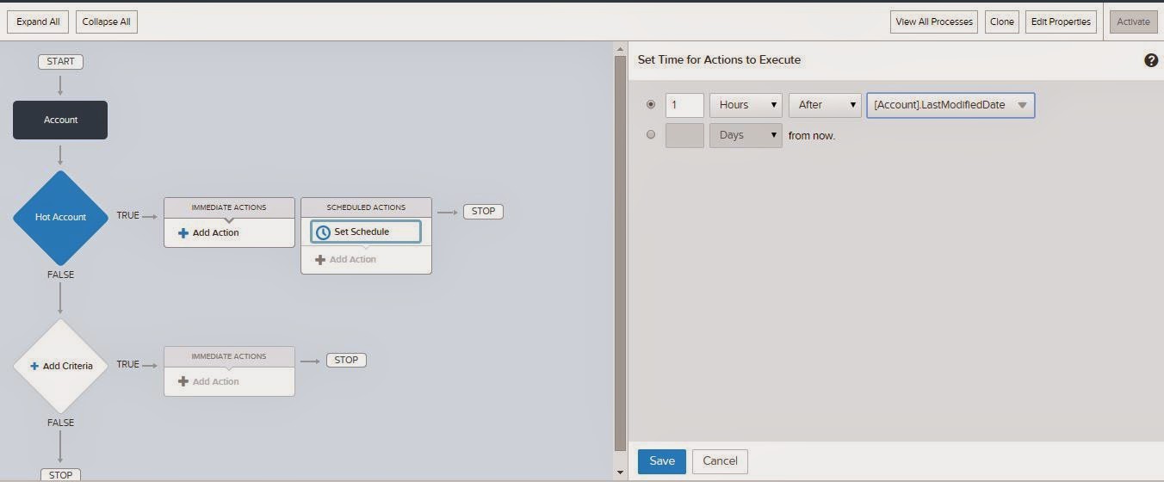Image resolution: width=1164 pixels, height=482 pixels.
Task: Click the Expand All button
Action: point(38,22)
